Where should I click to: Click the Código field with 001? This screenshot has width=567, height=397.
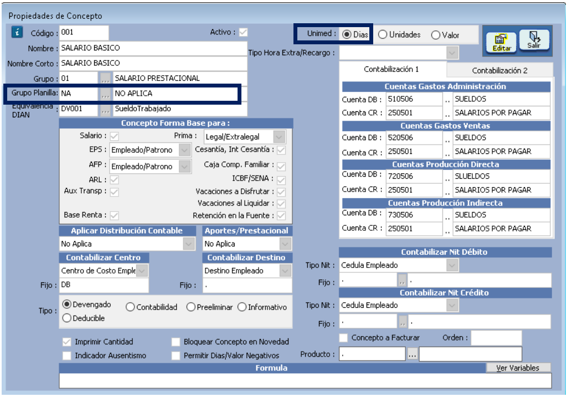coord(84,33)
